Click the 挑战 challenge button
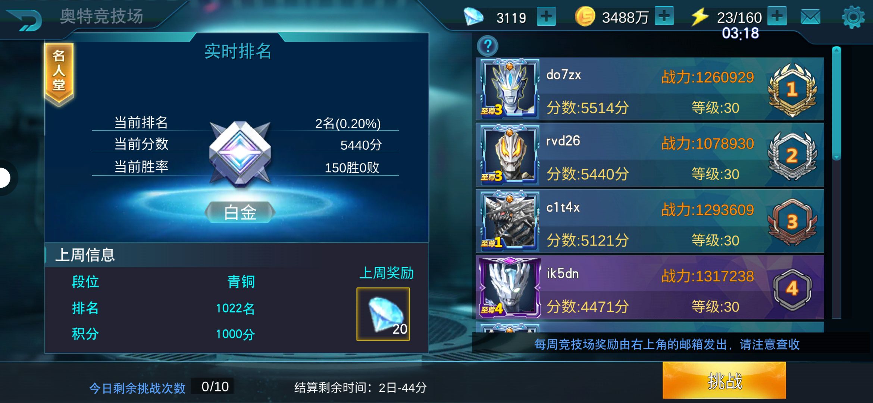Image resolution: width=873 pixels, height=403 pixels. coord(724,380)
